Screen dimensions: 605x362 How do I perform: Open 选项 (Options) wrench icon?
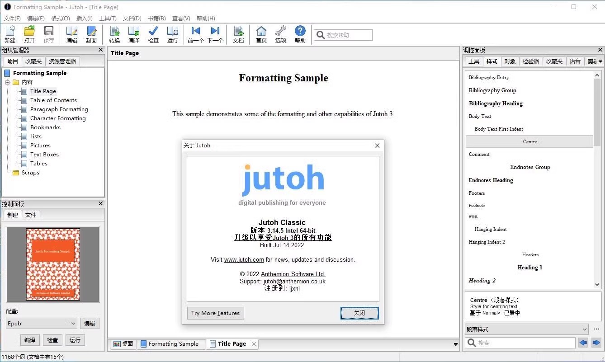[281, 34]
